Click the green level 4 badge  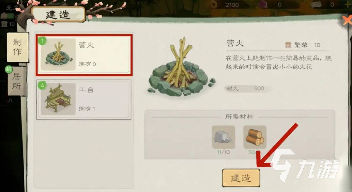[x=43, y=85]
